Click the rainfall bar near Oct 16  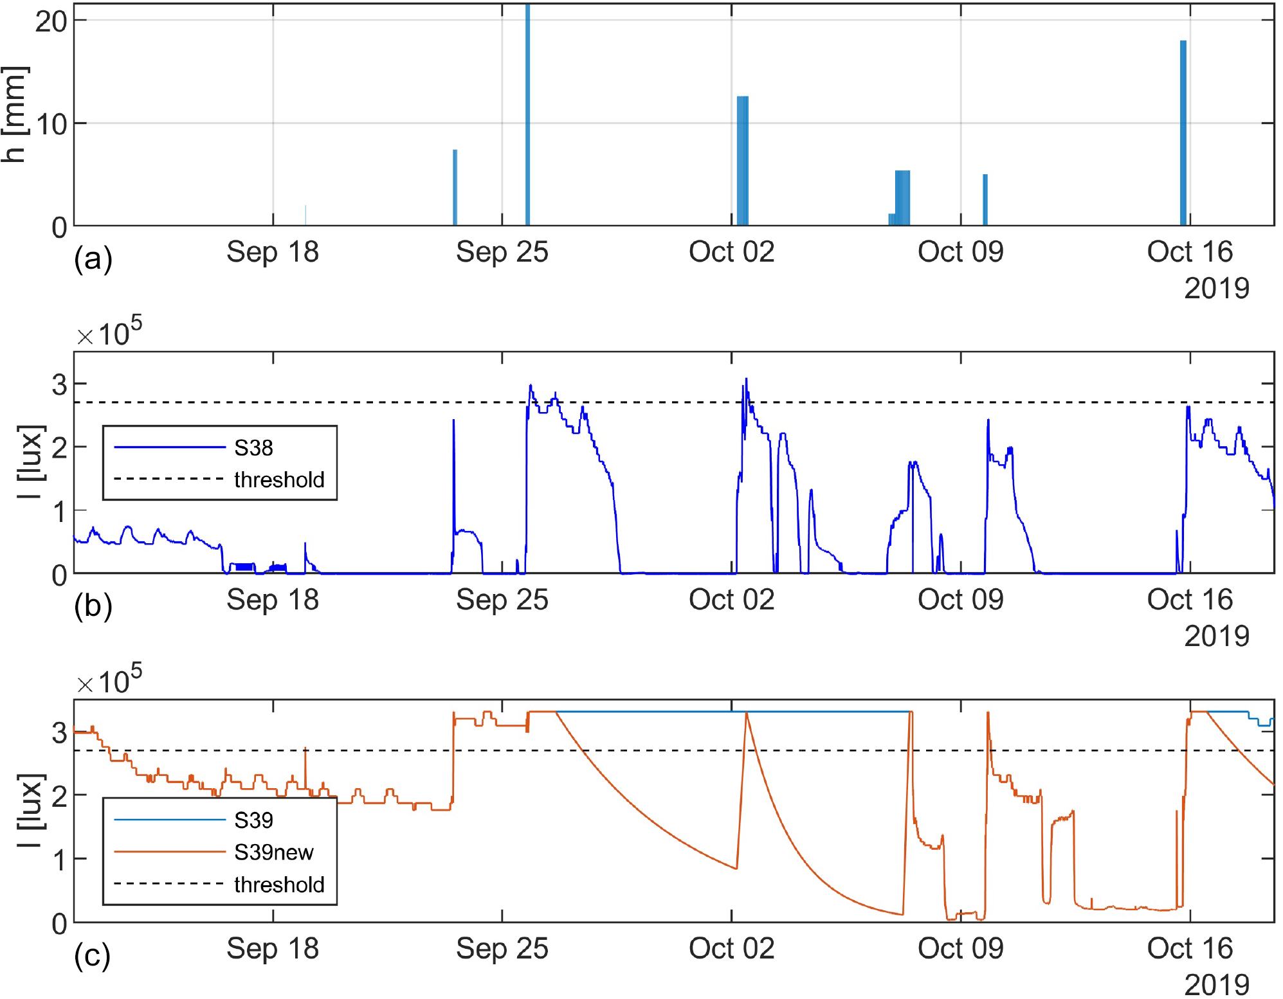pyautogui.click(x=1183, y=133)
